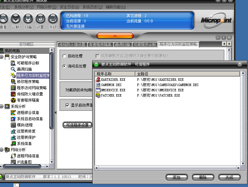Click the 添加 button in trusted programs dialog
The height and width of the screenshot is (187, 248).
tap(177, 177)
